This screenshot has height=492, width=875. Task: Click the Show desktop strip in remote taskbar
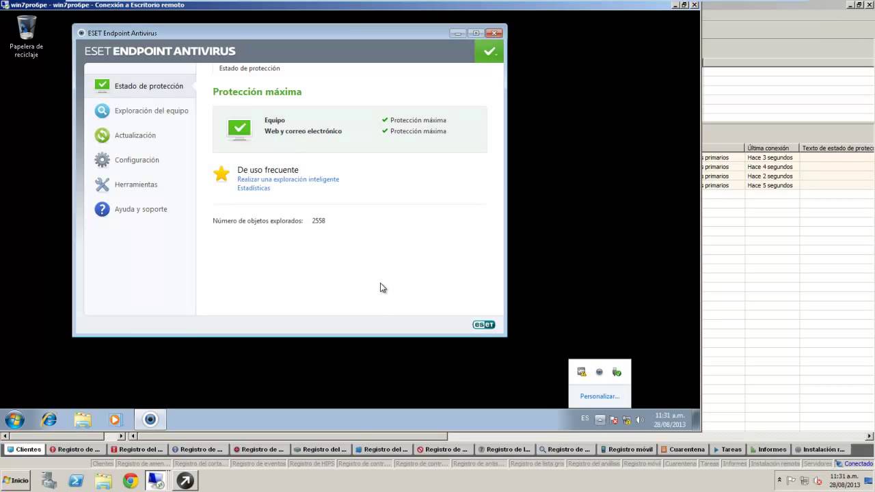click(696, 420)
